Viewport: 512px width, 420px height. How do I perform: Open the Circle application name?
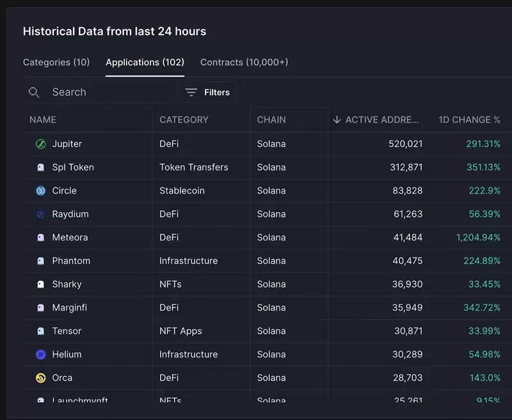point(65,191)
